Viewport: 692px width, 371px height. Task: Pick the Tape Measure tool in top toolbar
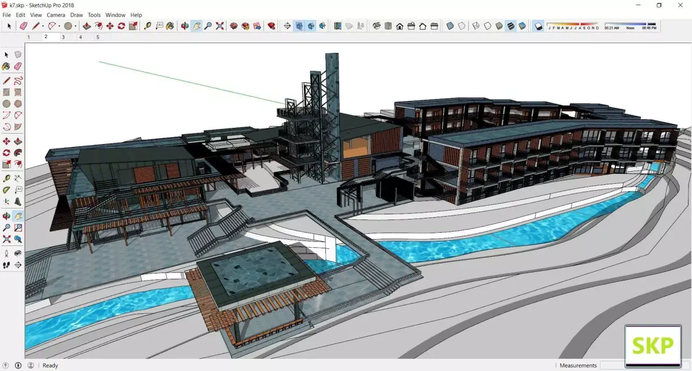pos(148,26)
